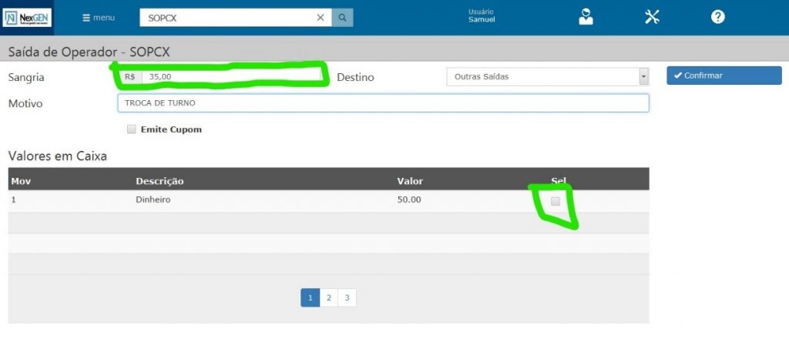Viewport: 789px width, 359px height.
Task: Click the Valor column header
Action: pyautogui.click(x=410, y=181)
